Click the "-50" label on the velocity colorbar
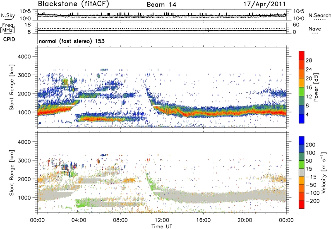Viewport: 331px width, 229px height. click(x=311, y=185)
